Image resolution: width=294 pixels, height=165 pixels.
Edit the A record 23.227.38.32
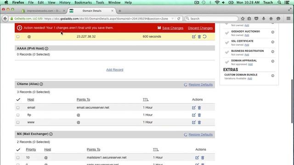pyautogui.click(x=194, y=37)
